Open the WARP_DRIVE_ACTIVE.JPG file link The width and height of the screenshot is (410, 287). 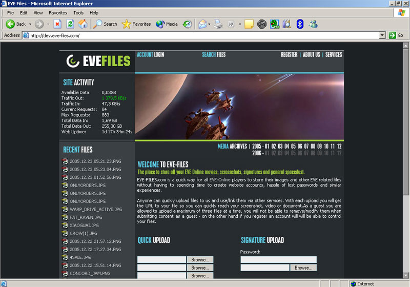click(x=96, y=210)
